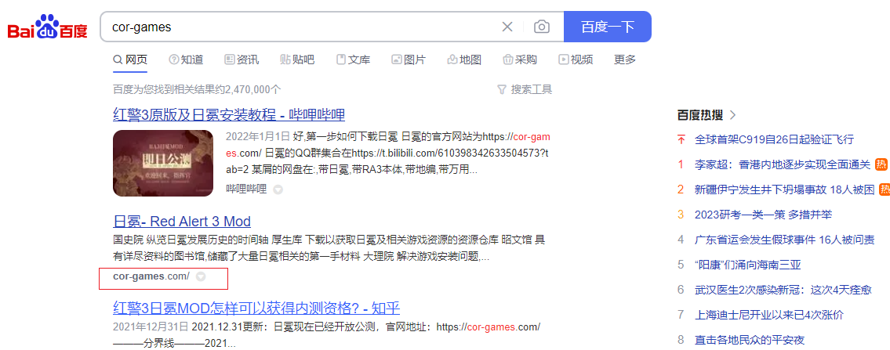This screenshot has height=350, width=890.
Task: Open hot topic 2023研考一类一策 多措并举
Action: [764, 215]
